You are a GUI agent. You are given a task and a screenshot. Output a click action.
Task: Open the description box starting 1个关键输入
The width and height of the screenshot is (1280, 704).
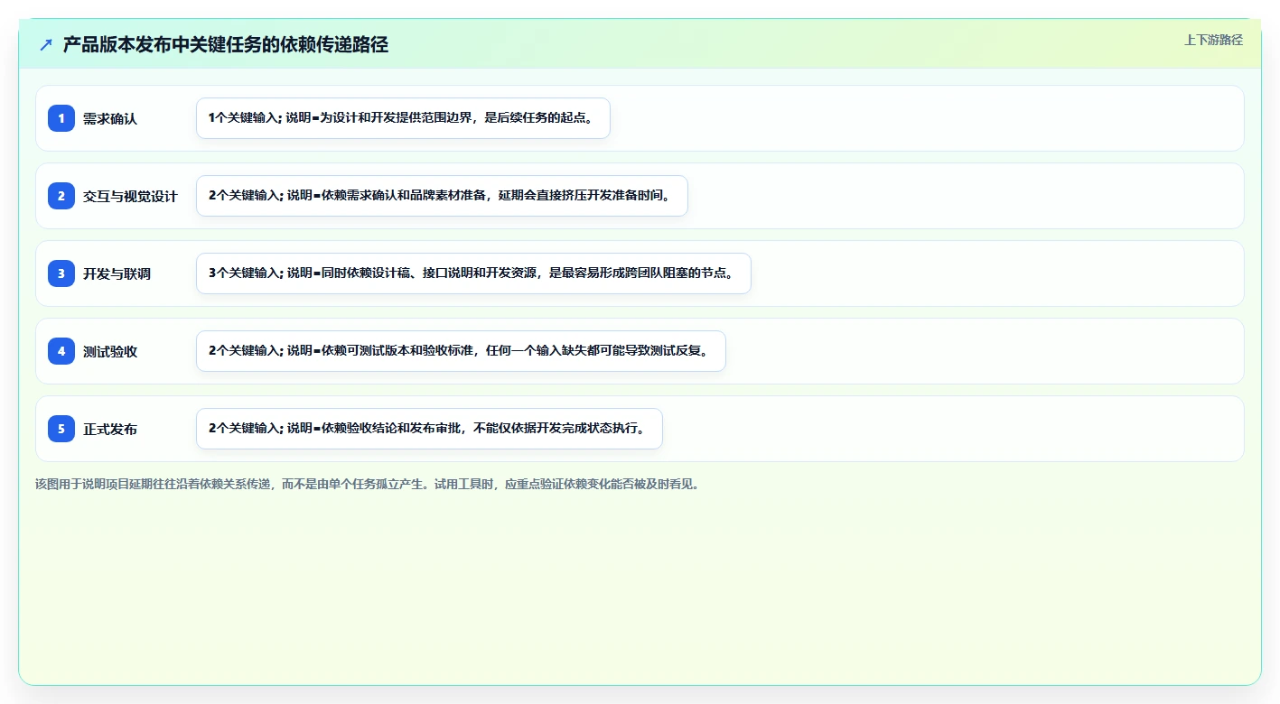[x=403, y=118]
